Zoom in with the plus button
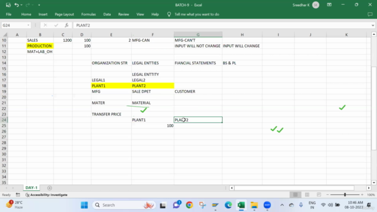 click(x=362, y=195)
